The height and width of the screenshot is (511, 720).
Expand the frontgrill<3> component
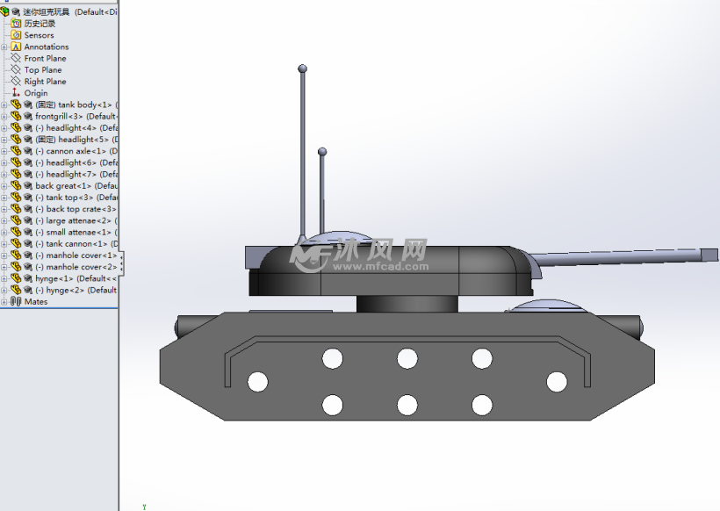point(4,116)
